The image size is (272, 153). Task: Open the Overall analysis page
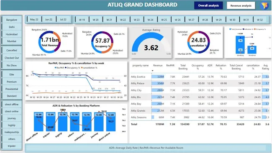pos(208,5)
